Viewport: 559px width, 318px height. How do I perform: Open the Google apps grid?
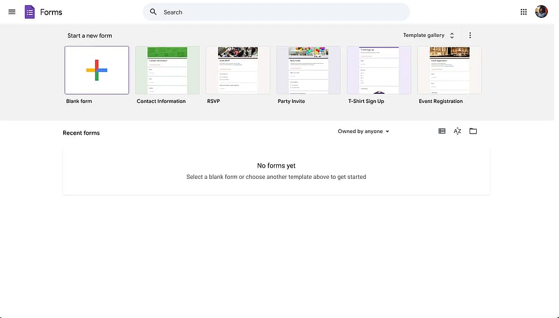coord(523,12)
